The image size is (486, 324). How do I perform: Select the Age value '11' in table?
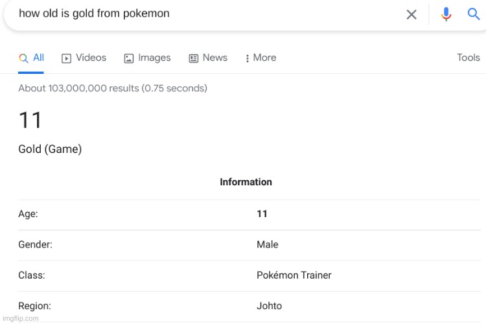[262, 214]
